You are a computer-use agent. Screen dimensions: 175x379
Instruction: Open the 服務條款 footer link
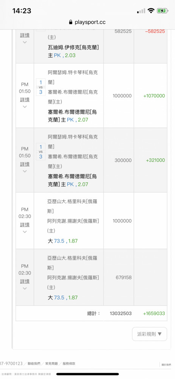(x=69, y=363)
